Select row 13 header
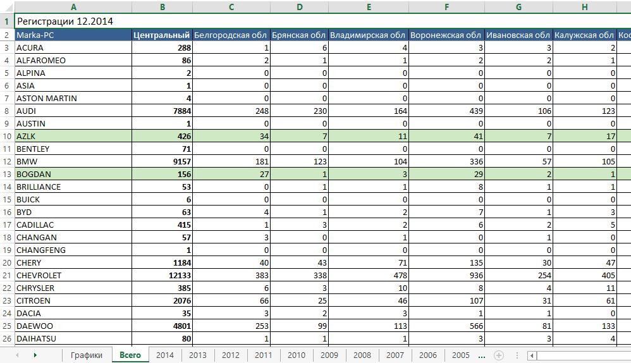 tap(7, 174)
